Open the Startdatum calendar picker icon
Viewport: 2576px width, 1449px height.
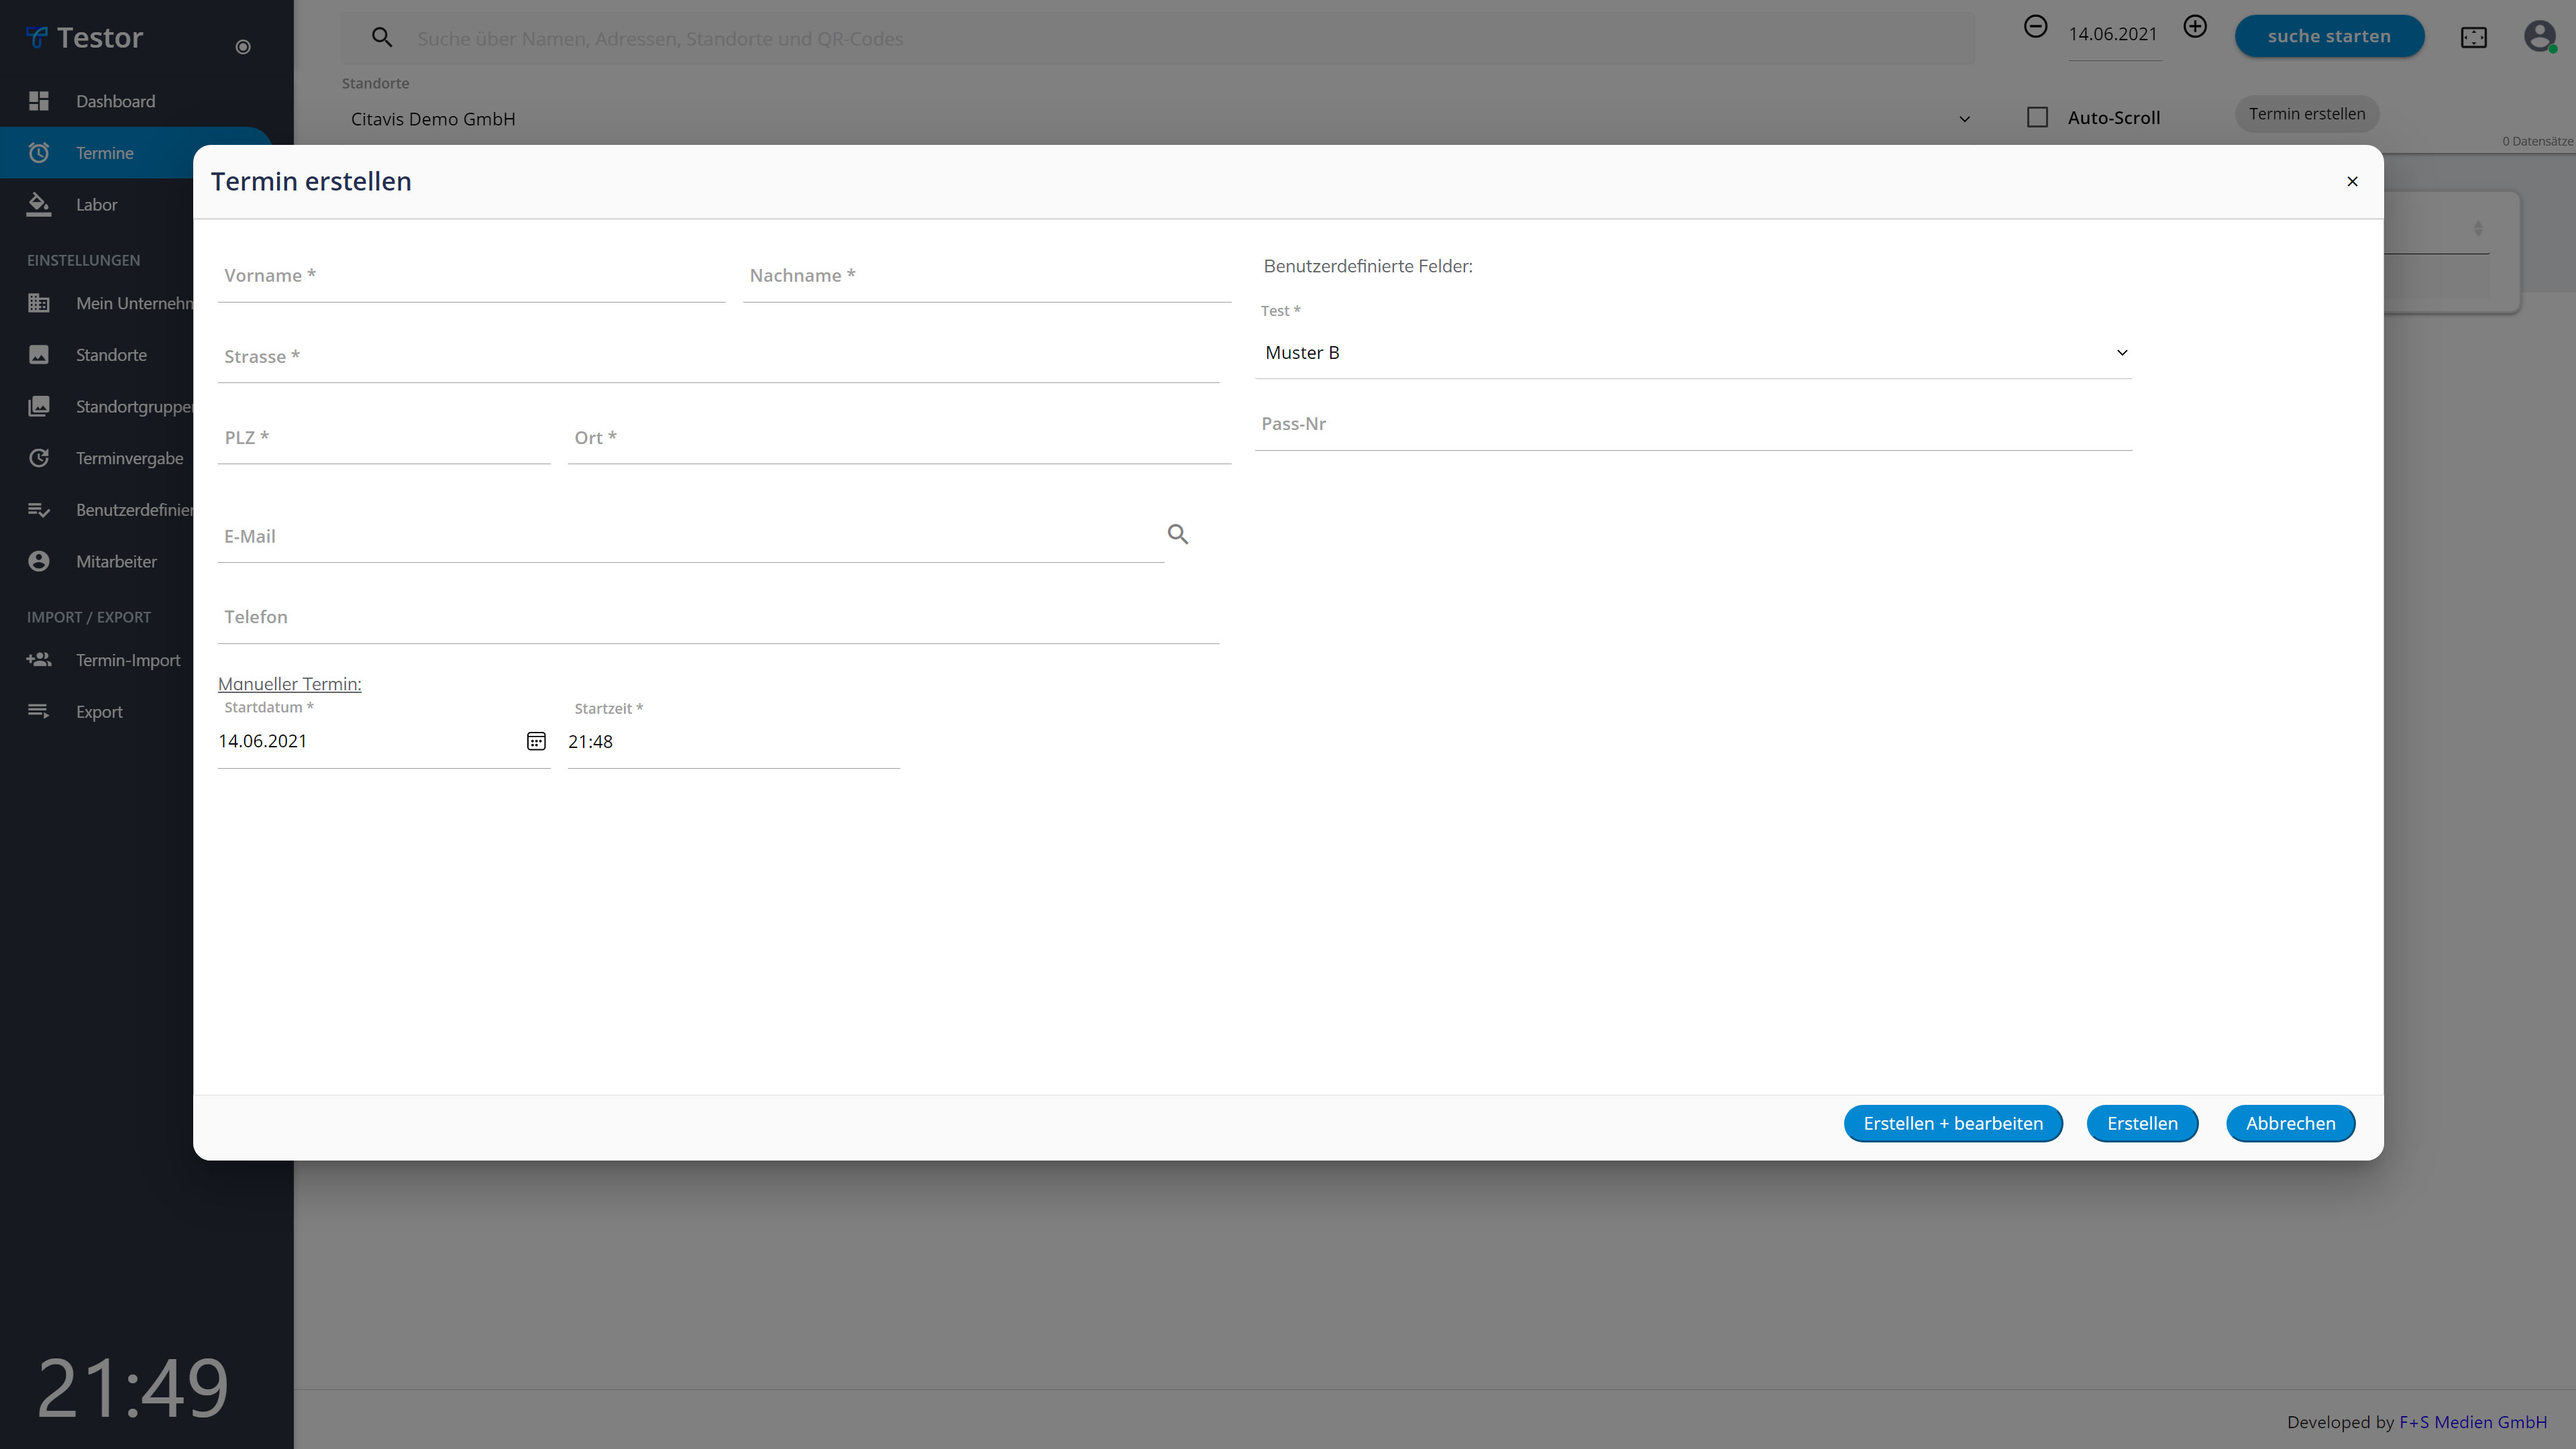click(x=536, y=741)
